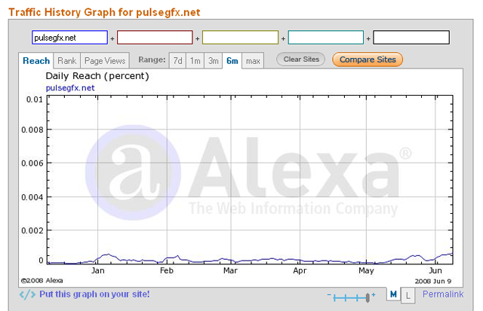
Task: Select the max range
Action: click(x=253, y=61)
